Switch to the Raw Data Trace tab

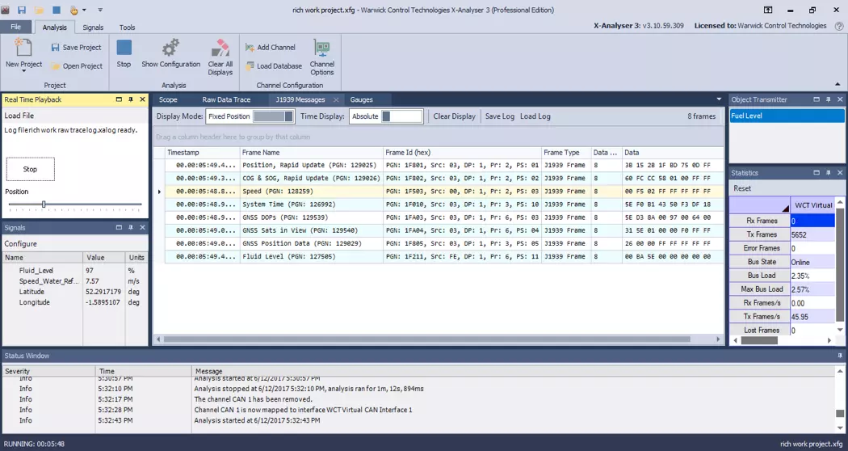tap(226, 99)
